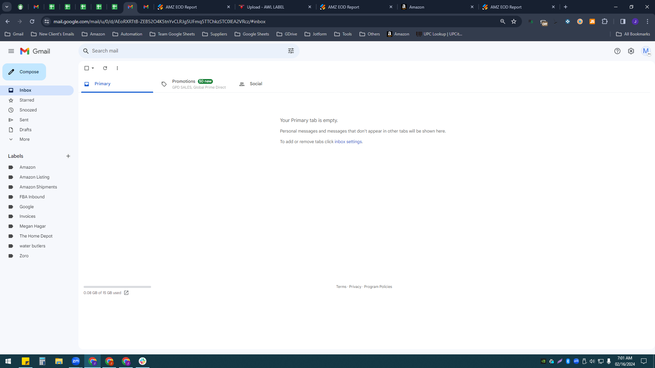
Task: Click the storage usage progress bar
Action: (117, 287)
